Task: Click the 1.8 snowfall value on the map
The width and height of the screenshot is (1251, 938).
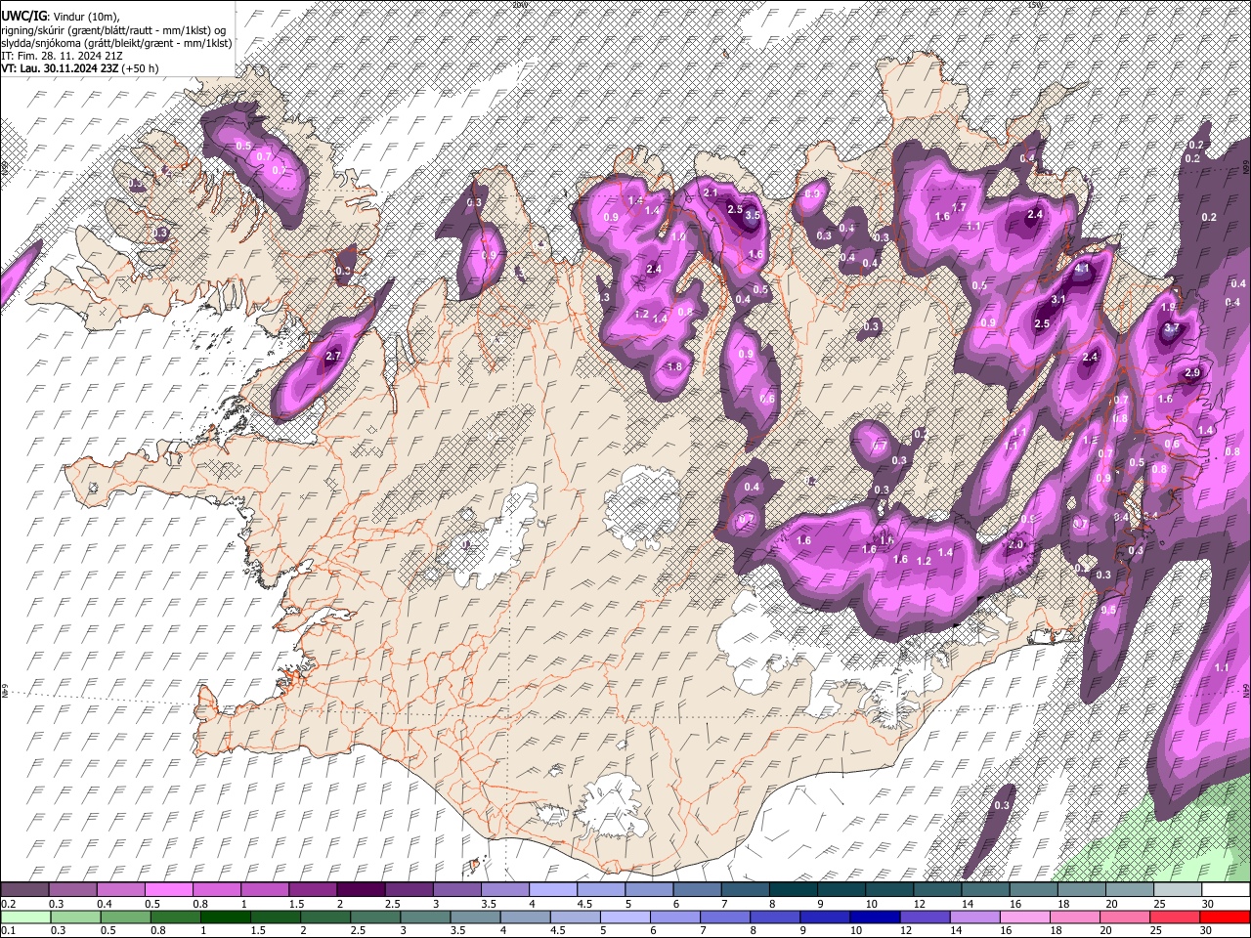Action: coord(673,367)
